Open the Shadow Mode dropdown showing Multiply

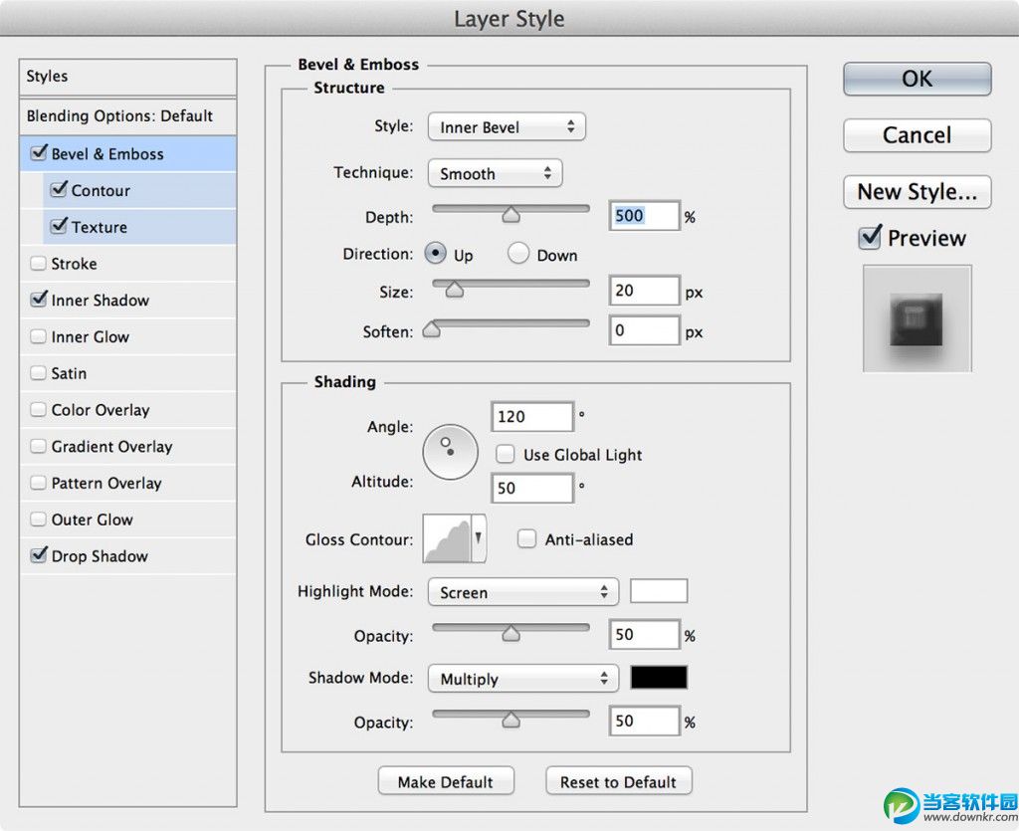523,679
